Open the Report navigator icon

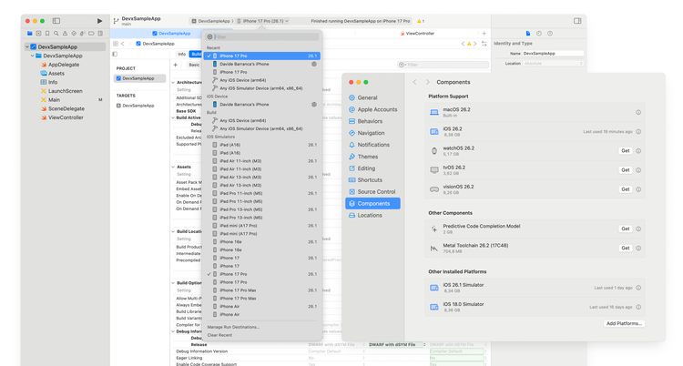point(100,33)
